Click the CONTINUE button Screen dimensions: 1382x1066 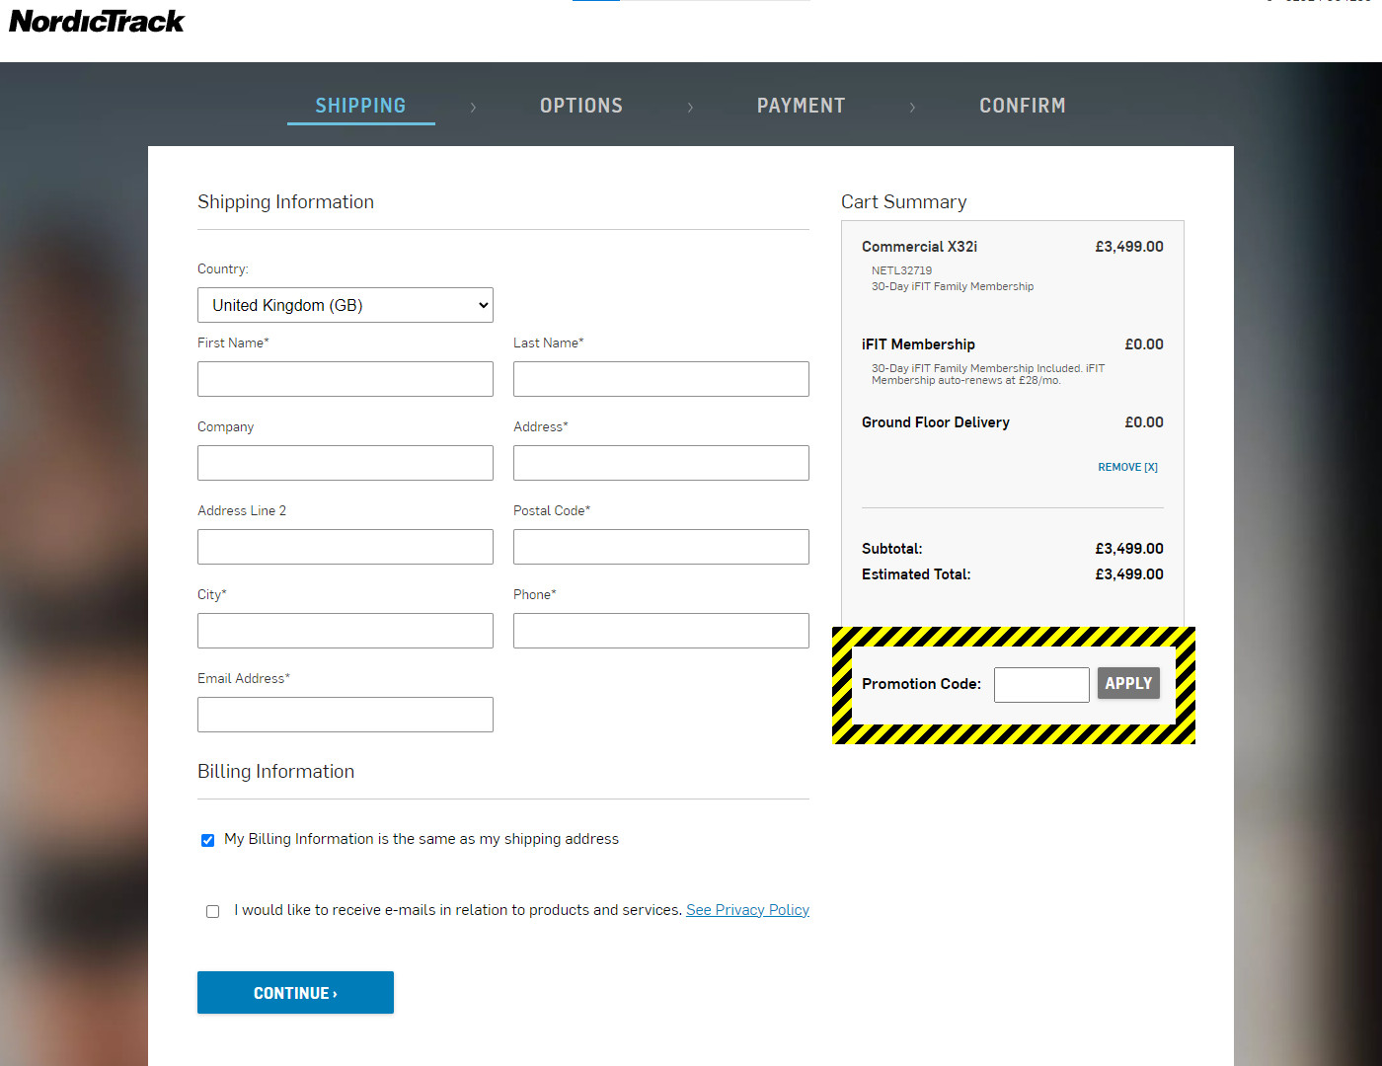[295, 993]
